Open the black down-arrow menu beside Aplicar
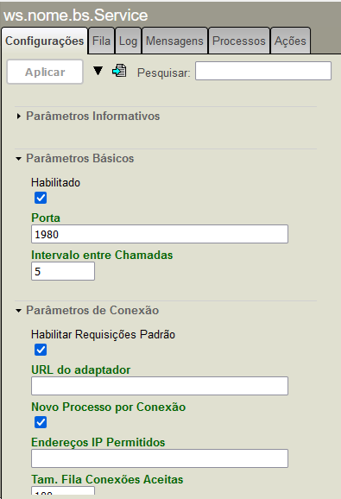 pyautogui.click(x=98, y=71)
